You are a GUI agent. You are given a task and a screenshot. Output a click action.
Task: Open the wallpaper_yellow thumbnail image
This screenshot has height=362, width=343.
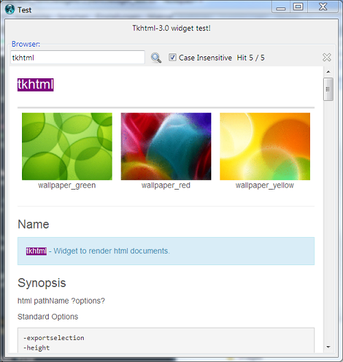click(265, 146)
